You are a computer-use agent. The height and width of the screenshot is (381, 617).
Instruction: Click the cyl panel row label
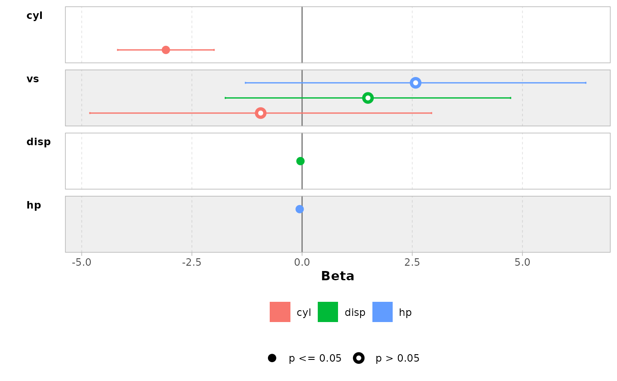(x=34, y=16)
